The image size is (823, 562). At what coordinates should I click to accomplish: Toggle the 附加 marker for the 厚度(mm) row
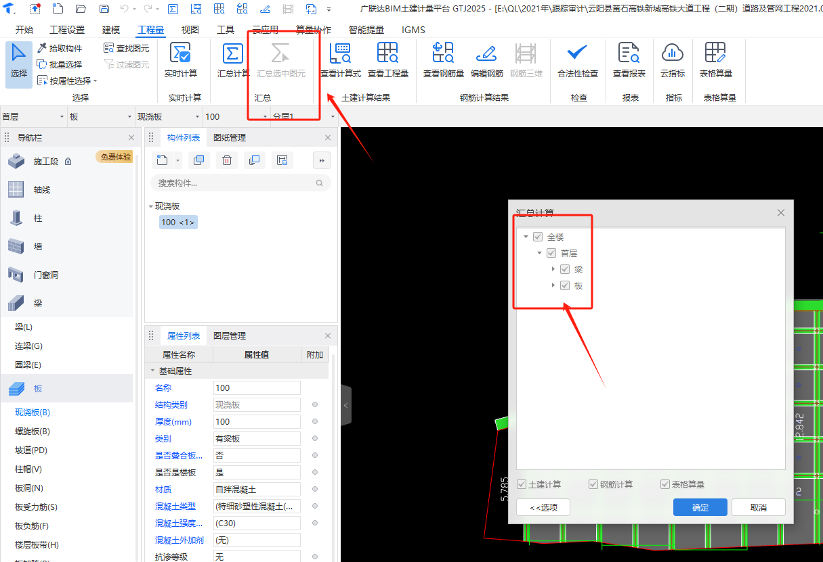coord(314,421)
